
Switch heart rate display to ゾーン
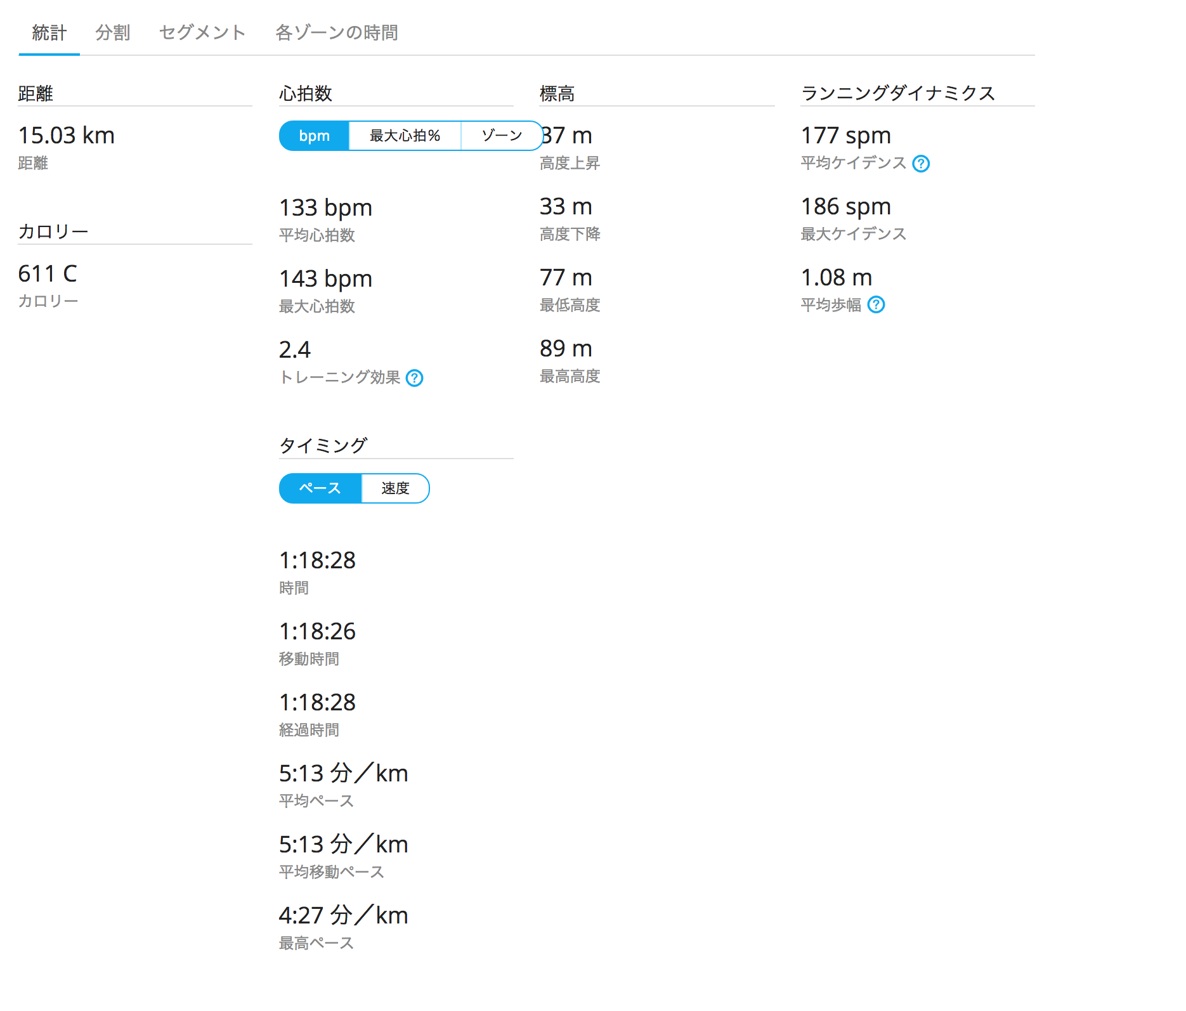click(502, 136)
